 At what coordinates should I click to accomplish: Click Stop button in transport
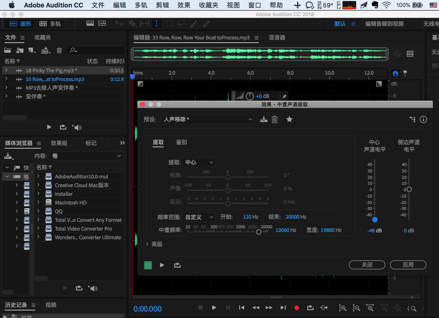(x=200, y=307)
